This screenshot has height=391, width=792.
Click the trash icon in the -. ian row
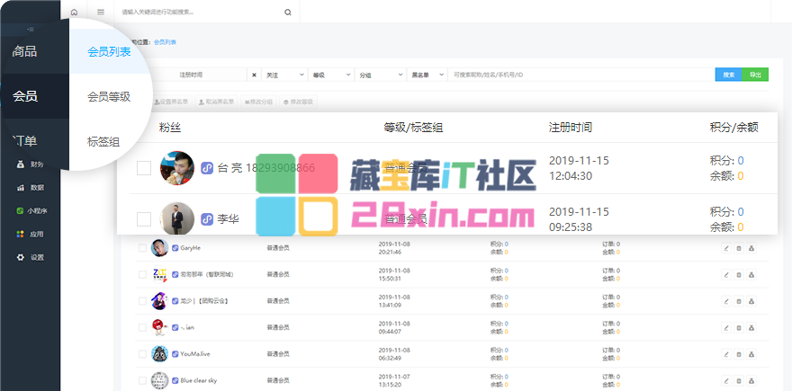[x=739, y=327]
